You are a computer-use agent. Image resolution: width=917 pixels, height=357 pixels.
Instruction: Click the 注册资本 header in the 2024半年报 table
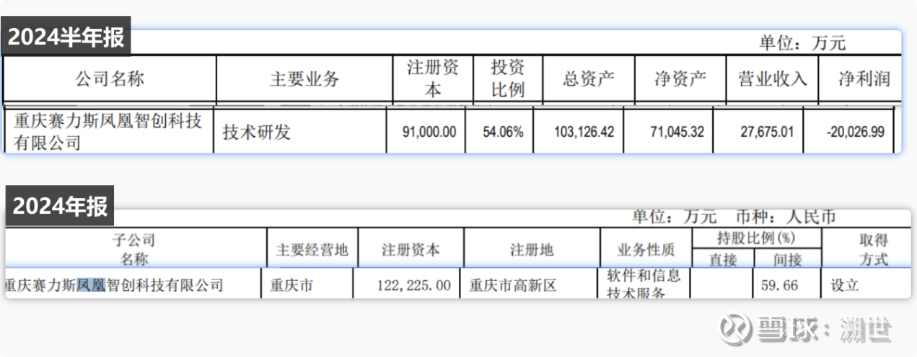pos(433,78)
